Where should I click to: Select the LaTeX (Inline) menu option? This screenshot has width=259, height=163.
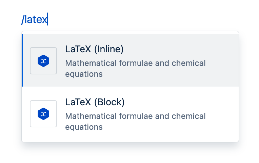[130, 60]
